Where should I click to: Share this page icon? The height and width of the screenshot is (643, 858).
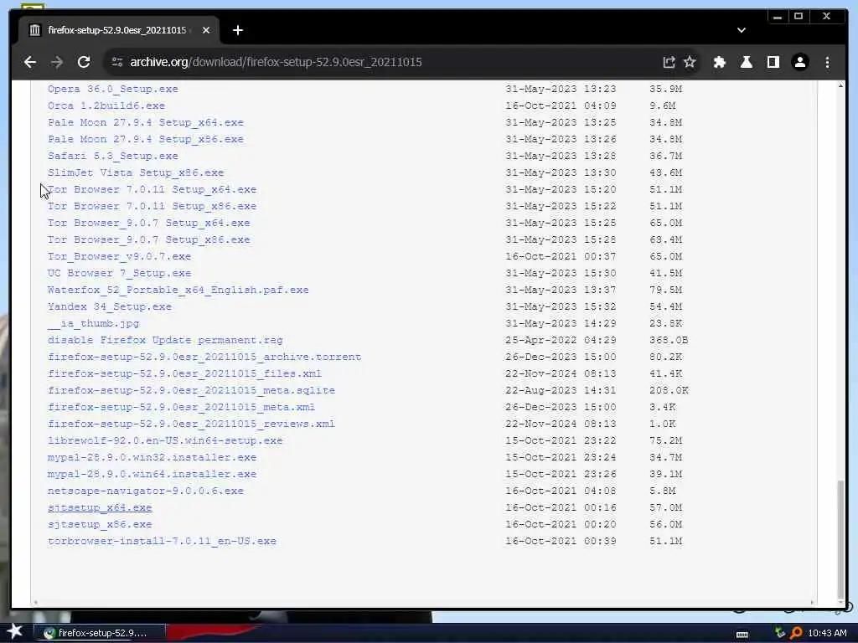(669, 62)
